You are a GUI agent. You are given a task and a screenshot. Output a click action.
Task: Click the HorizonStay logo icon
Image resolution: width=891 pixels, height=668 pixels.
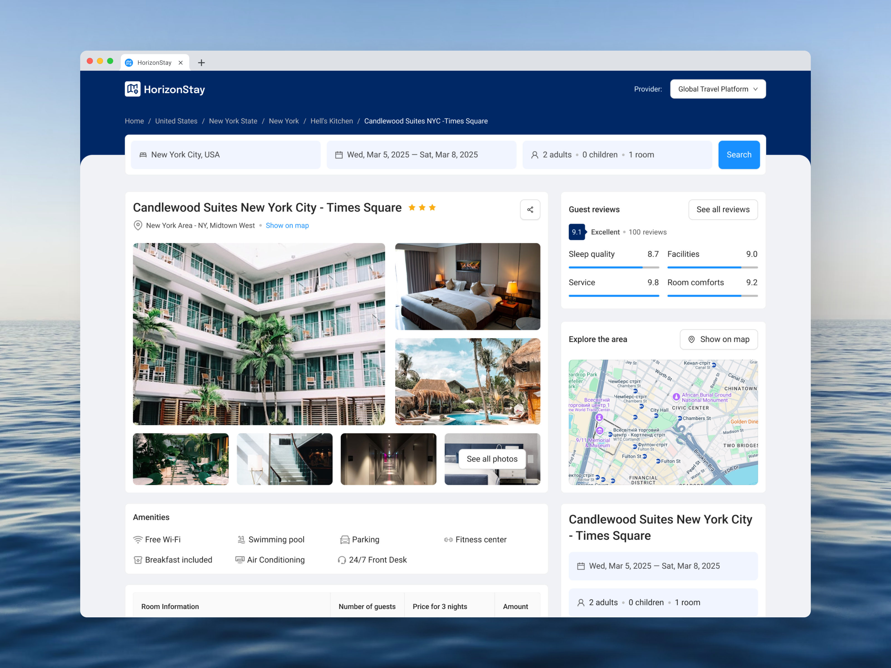click(133, 89)
